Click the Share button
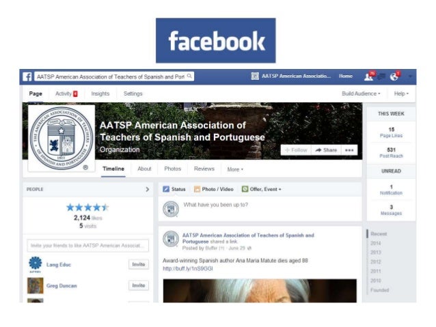The width and height of the screenshot is (436, 327). [x=326, y=150]
